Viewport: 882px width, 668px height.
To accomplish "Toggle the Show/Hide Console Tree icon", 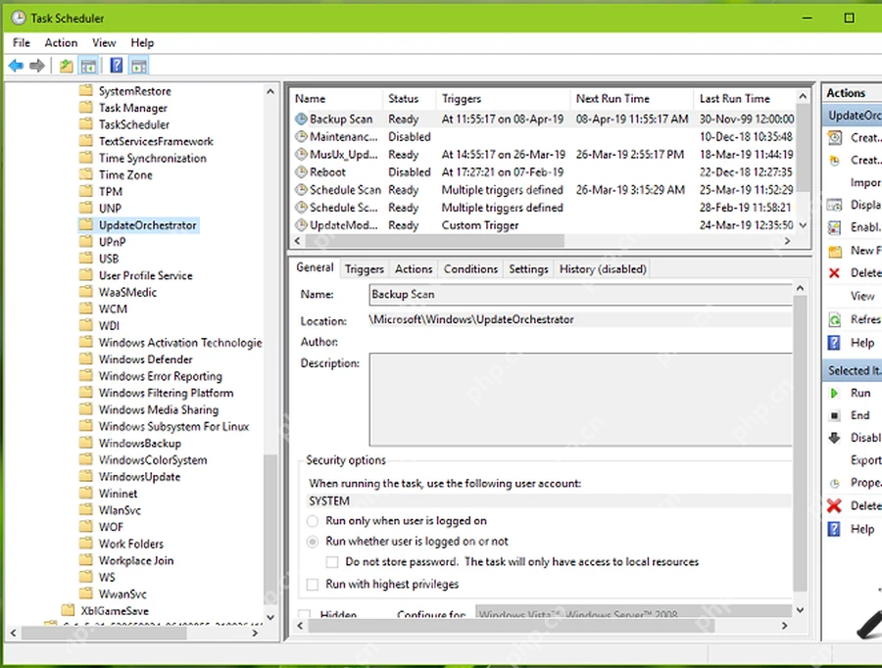I will pos(88,66).
